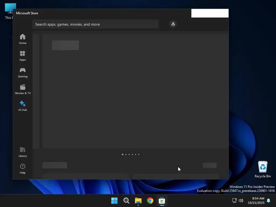This screenshot has height=207, width=276.
Task: Open Help in the Store sidebar
Action: pyautogui.click(x=23, y=169)
